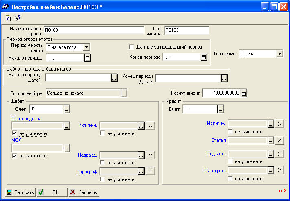
Task: Check не учитывать under credit Ист.фин.
Action: pyautogui.click(x=230, y=132)
